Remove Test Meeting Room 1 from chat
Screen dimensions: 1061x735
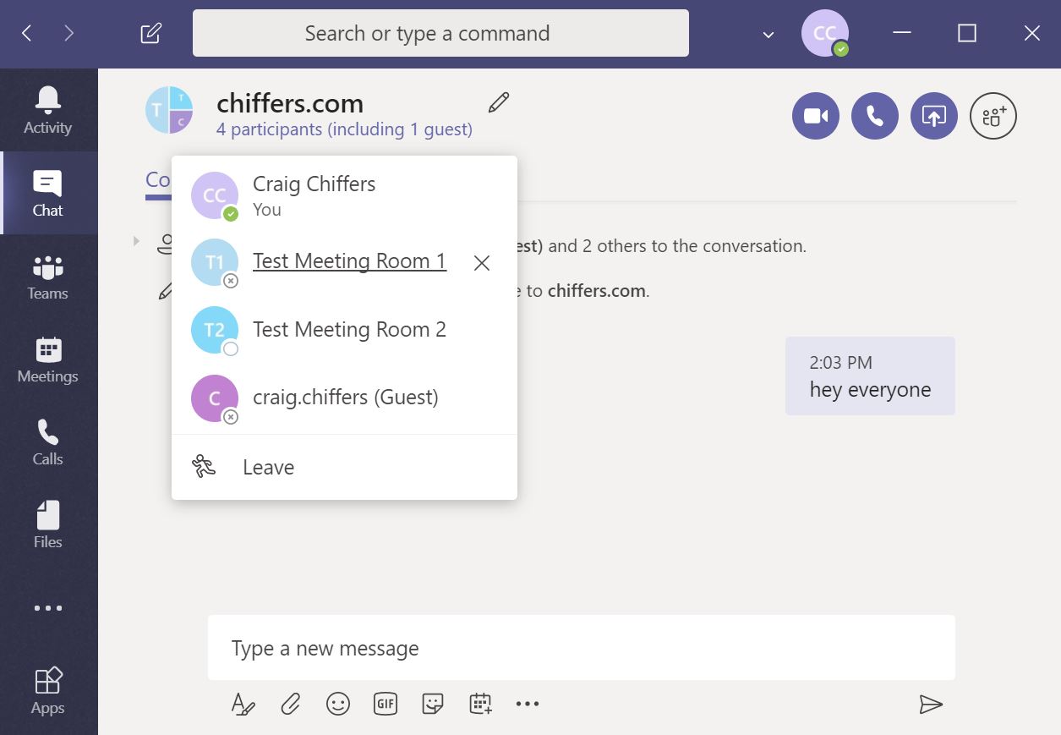pyautogui.click(x=482, y=263)
